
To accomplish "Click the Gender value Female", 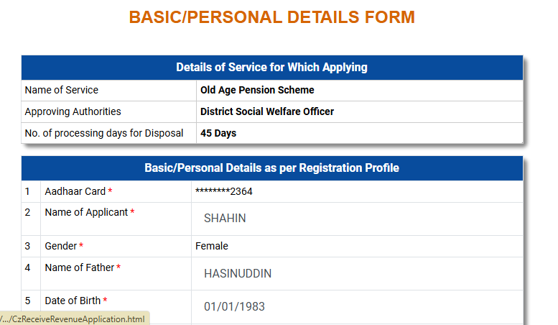I will coord(212,246).
